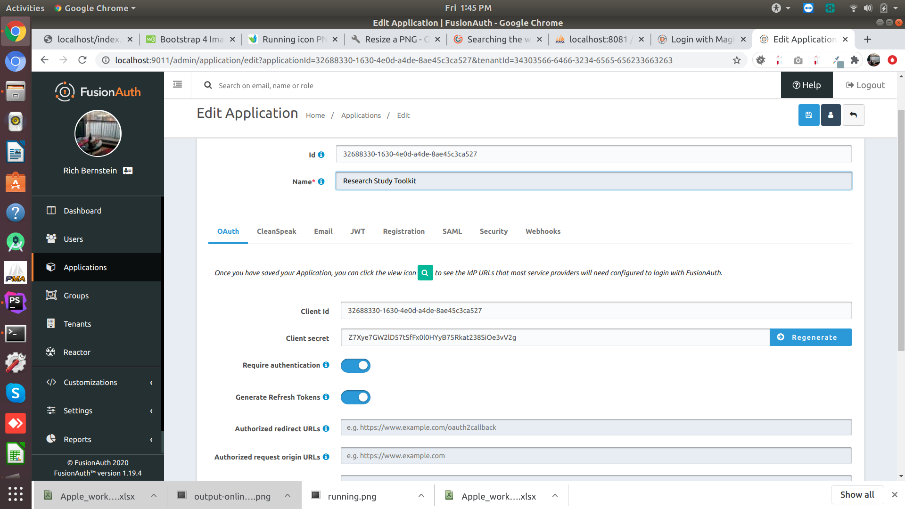
Task: Expand the Customizations sidebar menu
Action: (x=97, y=382)
